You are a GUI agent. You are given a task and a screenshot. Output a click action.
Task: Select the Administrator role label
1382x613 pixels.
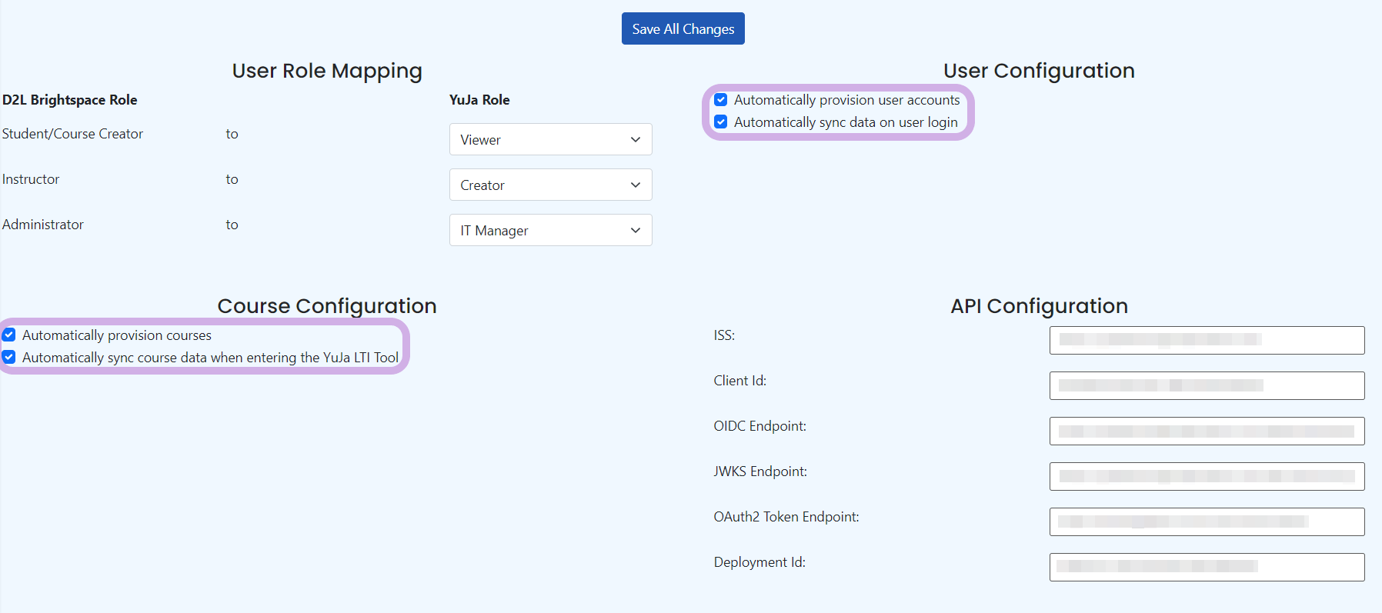coord(43,225)
